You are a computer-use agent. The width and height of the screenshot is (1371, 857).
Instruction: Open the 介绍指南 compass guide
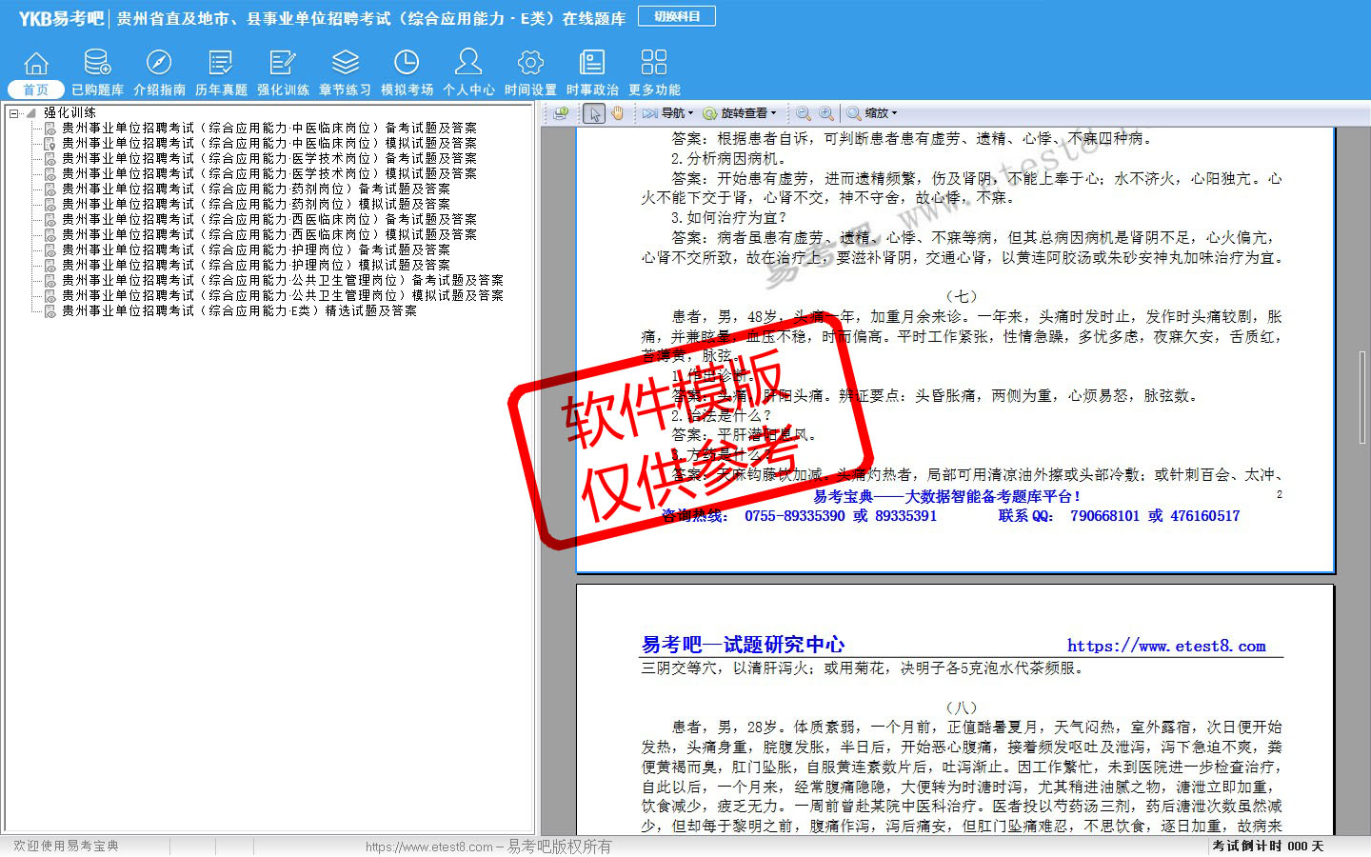coord(159,72)
